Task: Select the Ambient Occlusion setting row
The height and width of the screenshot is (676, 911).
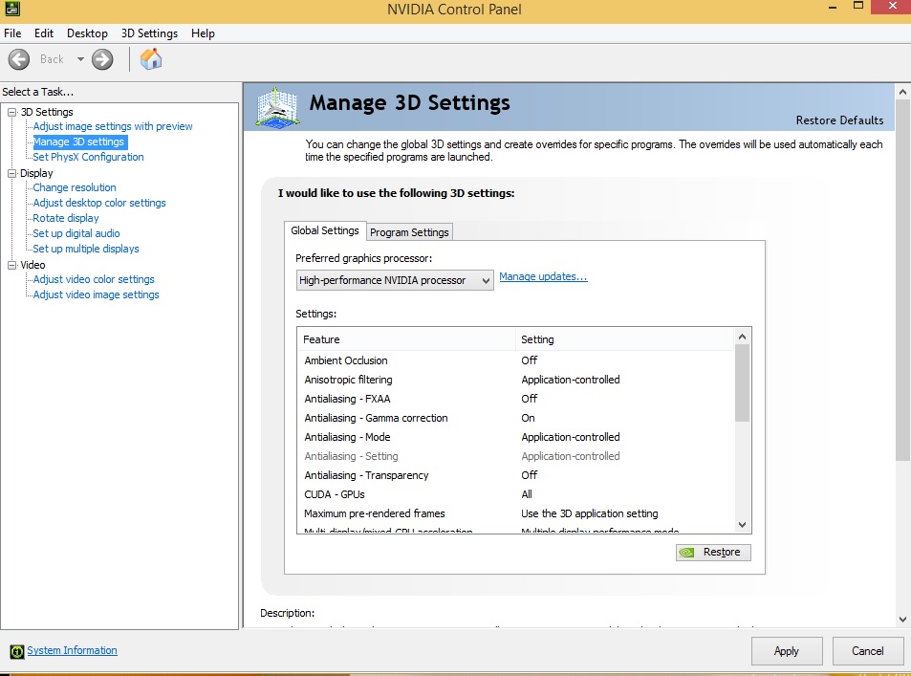Action: pyautogui.click(x=516, y=360)
